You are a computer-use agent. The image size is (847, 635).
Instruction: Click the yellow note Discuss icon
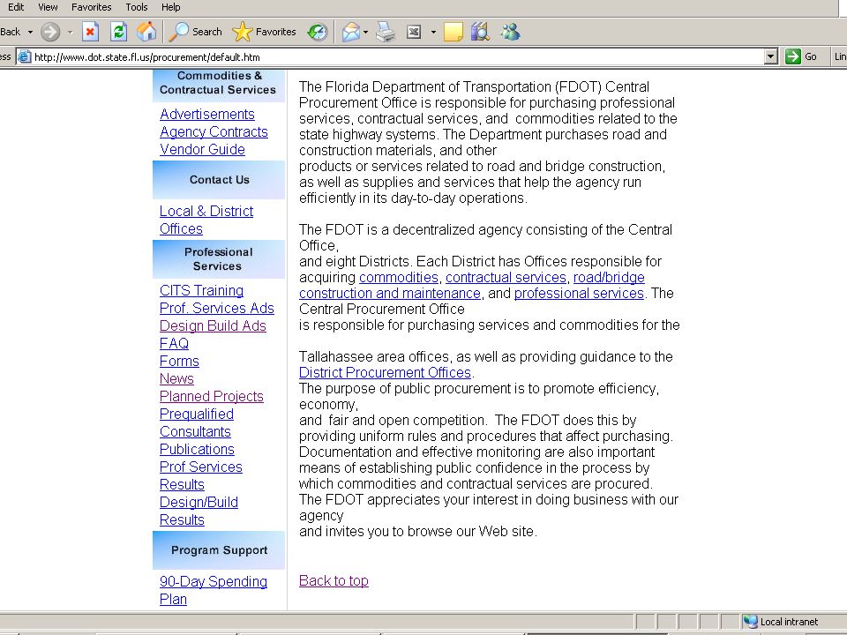(x=453, y=32)
